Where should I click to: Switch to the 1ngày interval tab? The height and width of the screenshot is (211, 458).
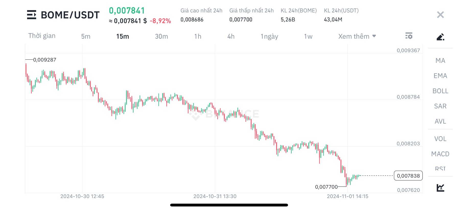269,36
